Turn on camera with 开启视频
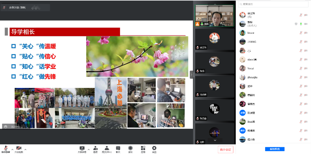 [x=19, y=149]
